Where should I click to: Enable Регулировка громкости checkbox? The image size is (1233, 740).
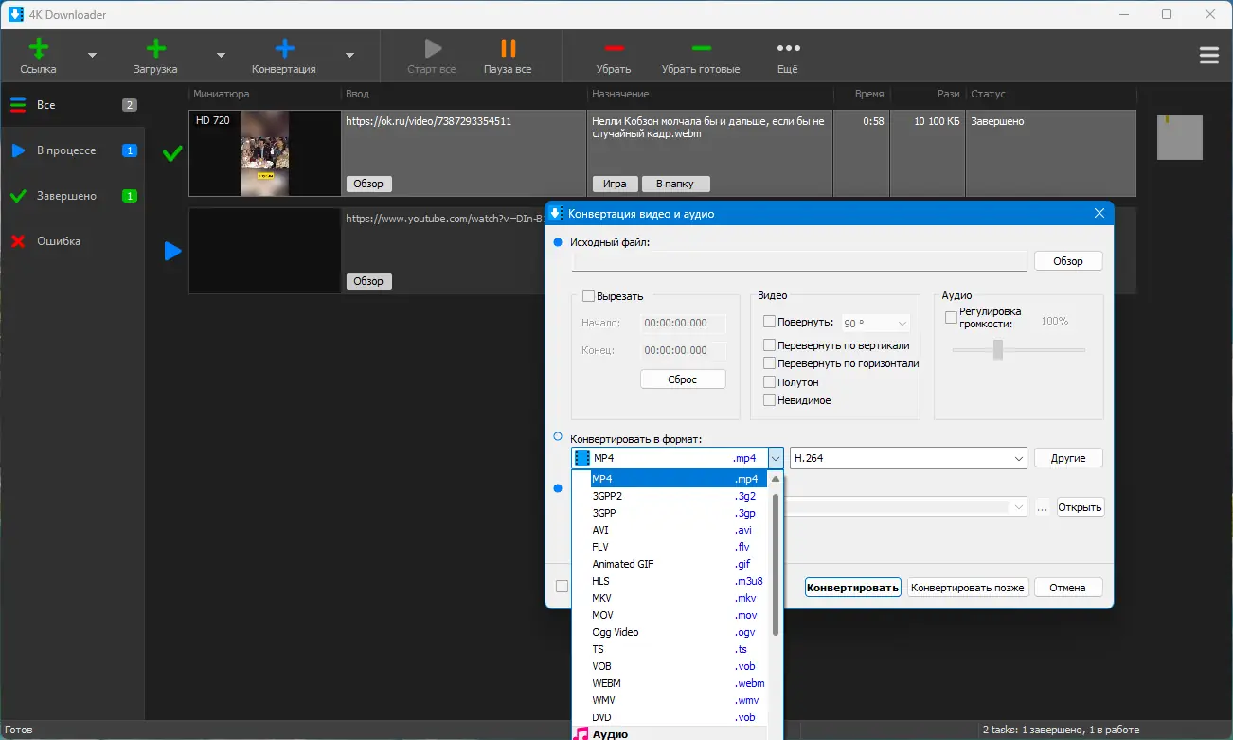pos(951,317)
